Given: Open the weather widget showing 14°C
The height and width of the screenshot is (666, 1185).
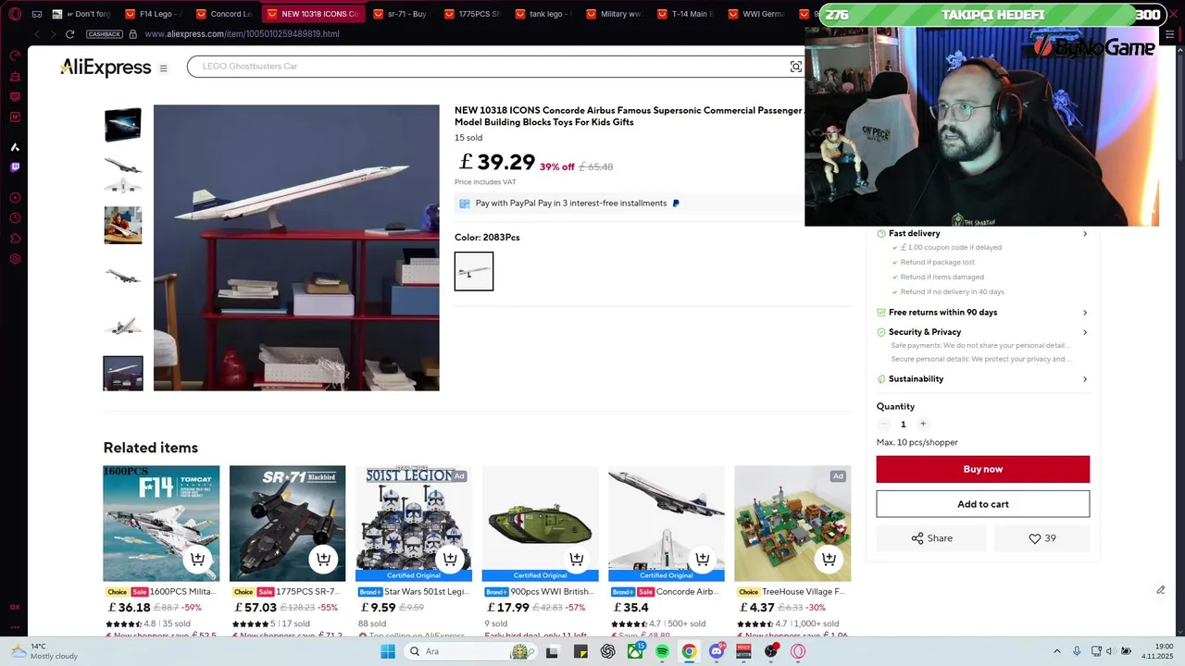Looking at the screenshot, I should pos(44,652).
